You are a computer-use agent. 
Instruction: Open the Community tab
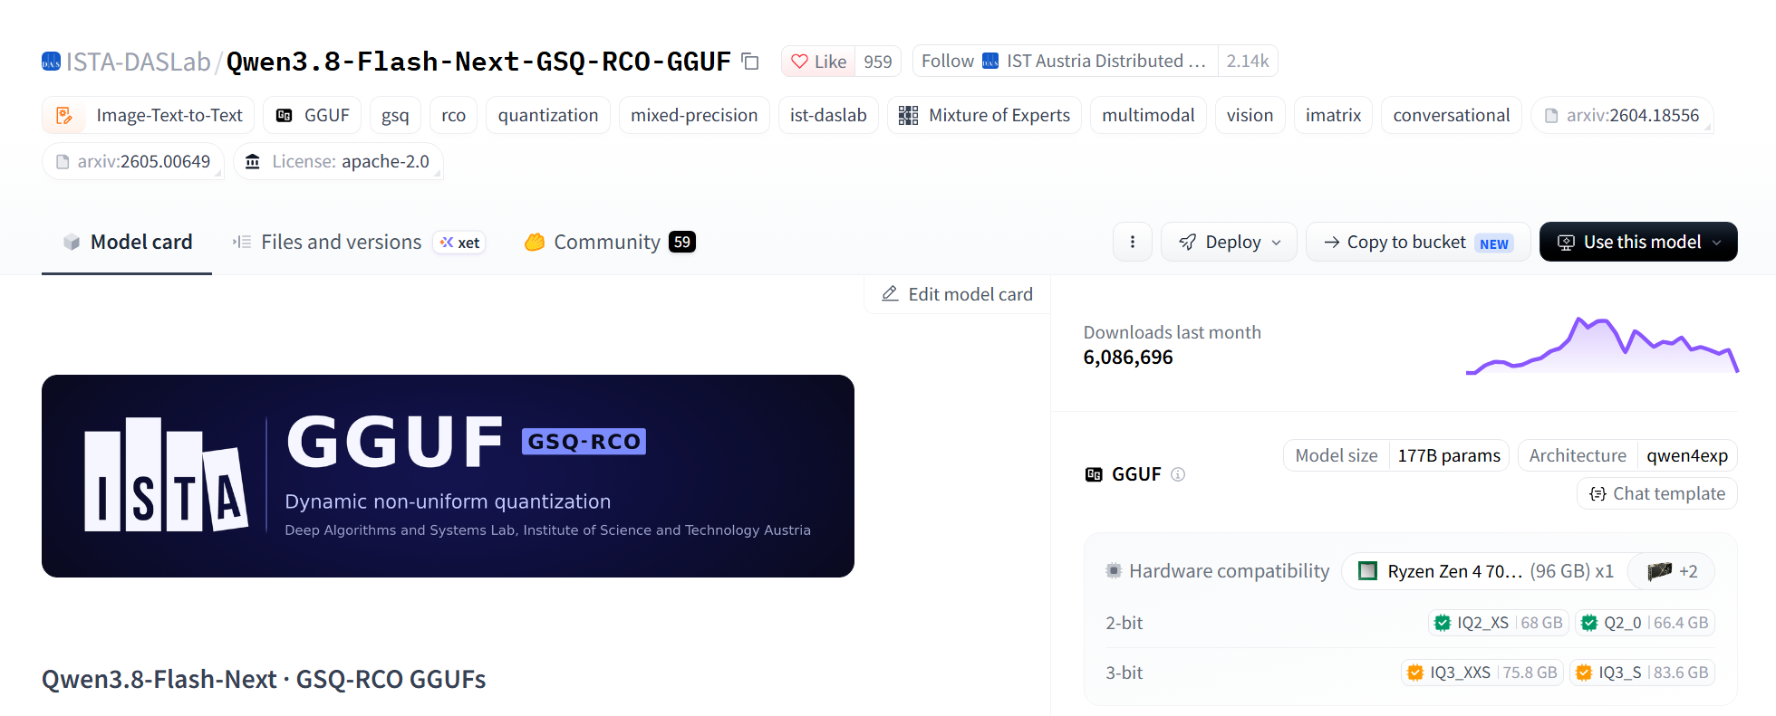pyautogui.click(x=610, y=242)
